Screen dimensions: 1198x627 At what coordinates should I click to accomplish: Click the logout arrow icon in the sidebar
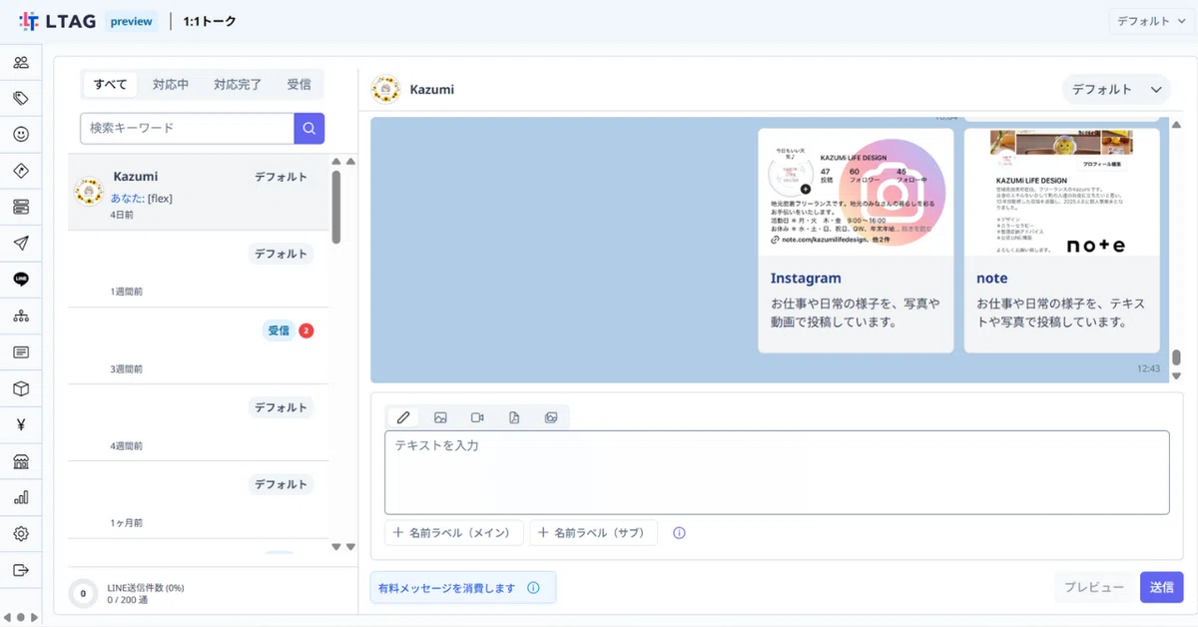click(x=21, y=570)
